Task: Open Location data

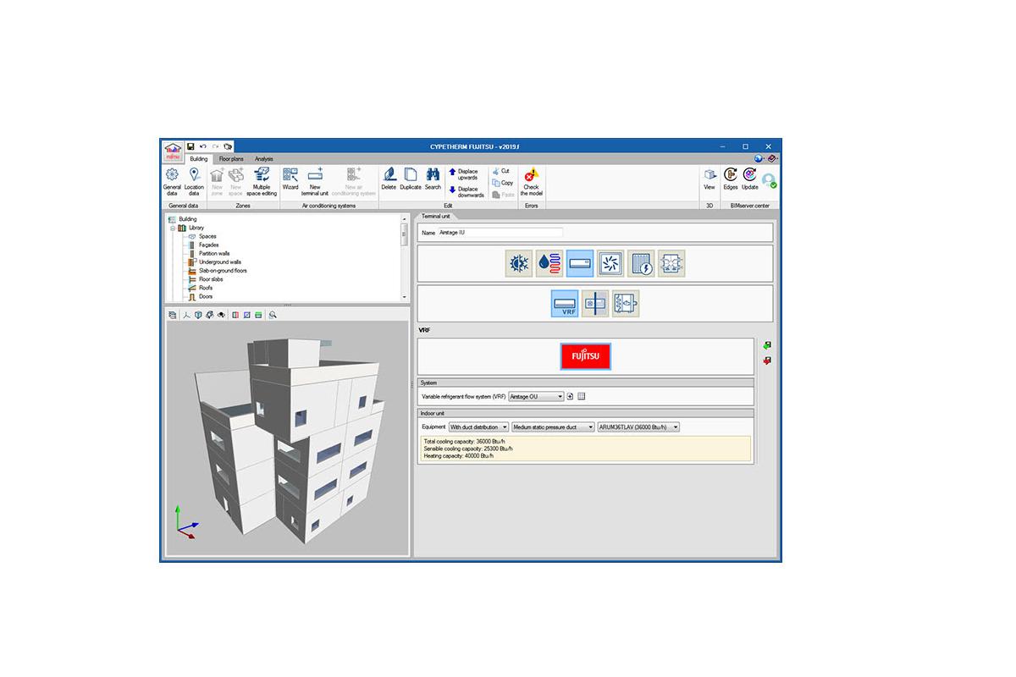Action: pos(194,181)
